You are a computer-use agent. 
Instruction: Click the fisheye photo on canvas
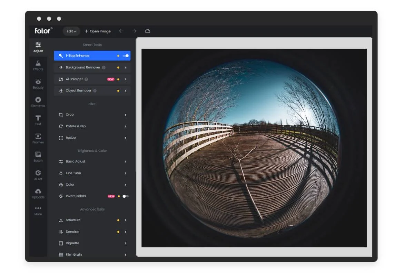(x=254, y=148)
